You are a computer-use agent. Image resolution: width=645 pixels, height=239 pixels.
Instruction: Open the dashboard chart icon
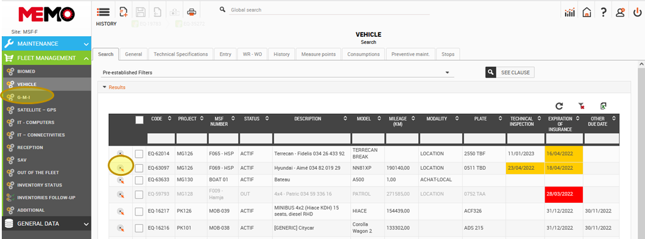click(570, 13)
